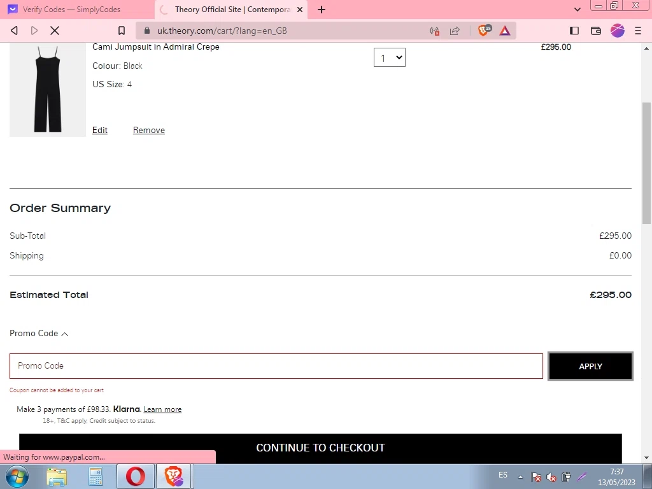
Task: Switch to Verify Codes — SimplyCodes tab
Action: tap(77, 9)
